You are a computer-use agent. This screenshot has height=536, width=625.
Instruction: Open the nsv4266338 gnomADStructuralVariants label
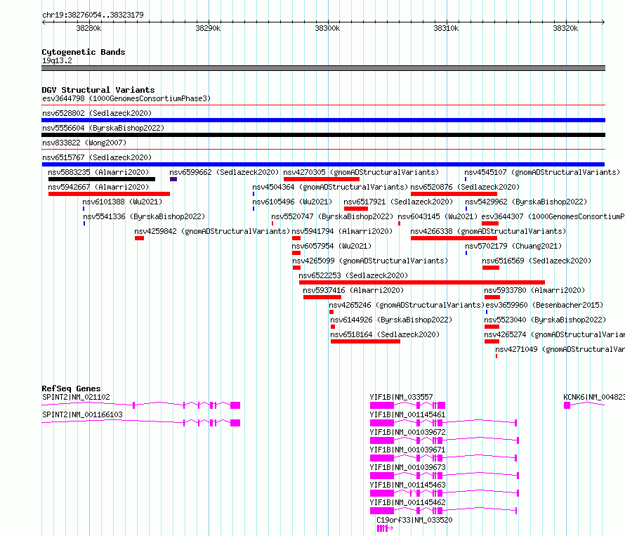click(x=488, y=231)
